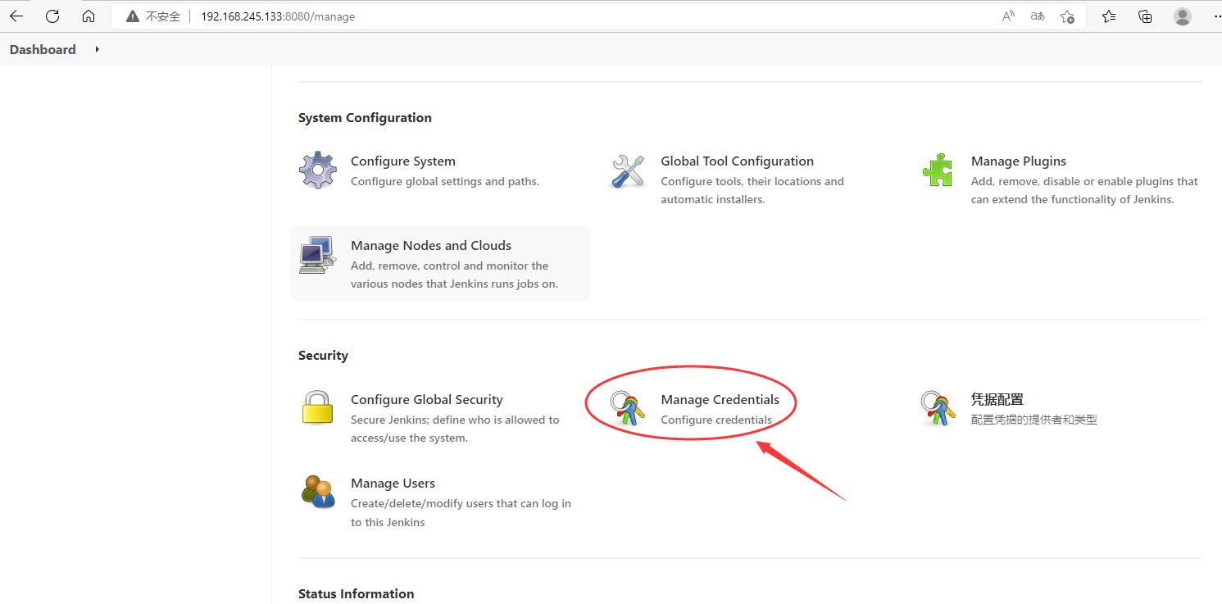Screen dimensions: 1222x604
Task: Open Manage Nodes and Clouds link
Action: pyautogui.click(x=431, y=246)
